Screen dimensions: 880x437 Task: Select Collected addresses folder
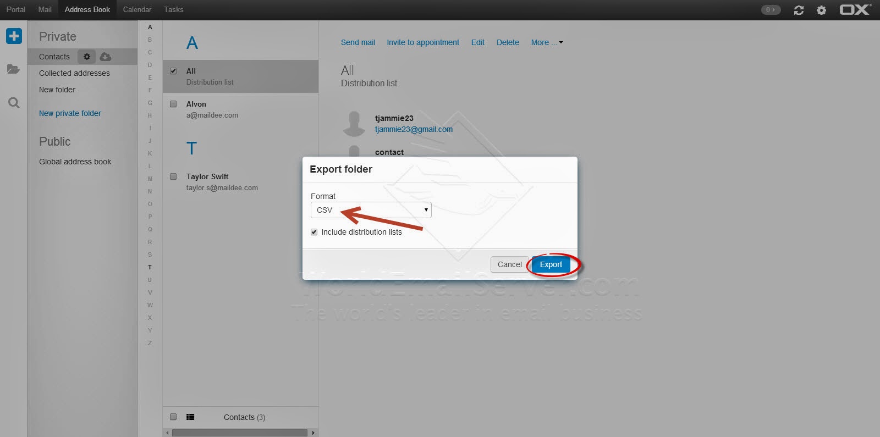(x=74, y=73)
